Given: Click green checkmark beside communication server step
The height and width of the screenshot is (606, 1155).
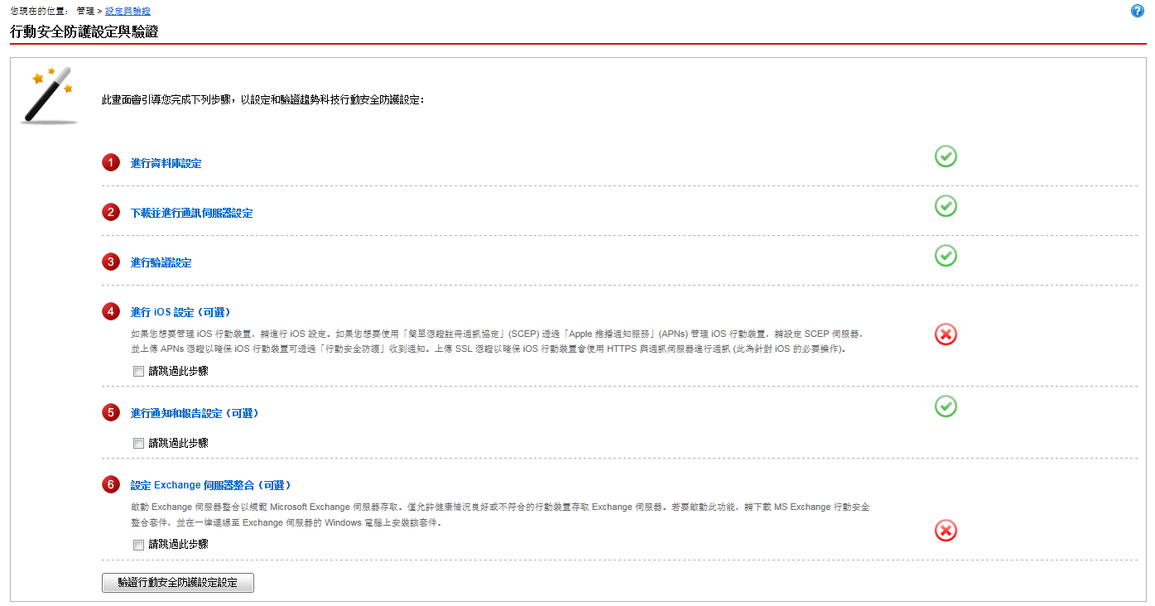Looking at the screenshot, I should coord(946,206).
